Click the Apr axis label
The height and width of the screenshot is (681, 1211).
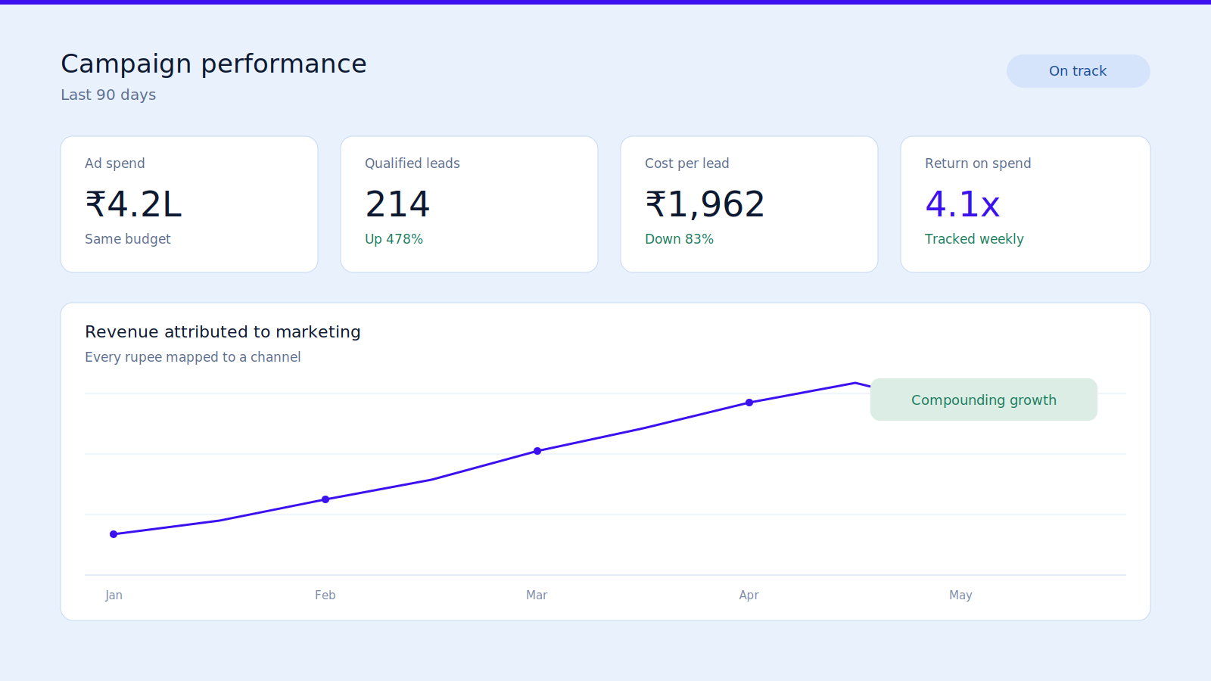click(x=749, y=595)
